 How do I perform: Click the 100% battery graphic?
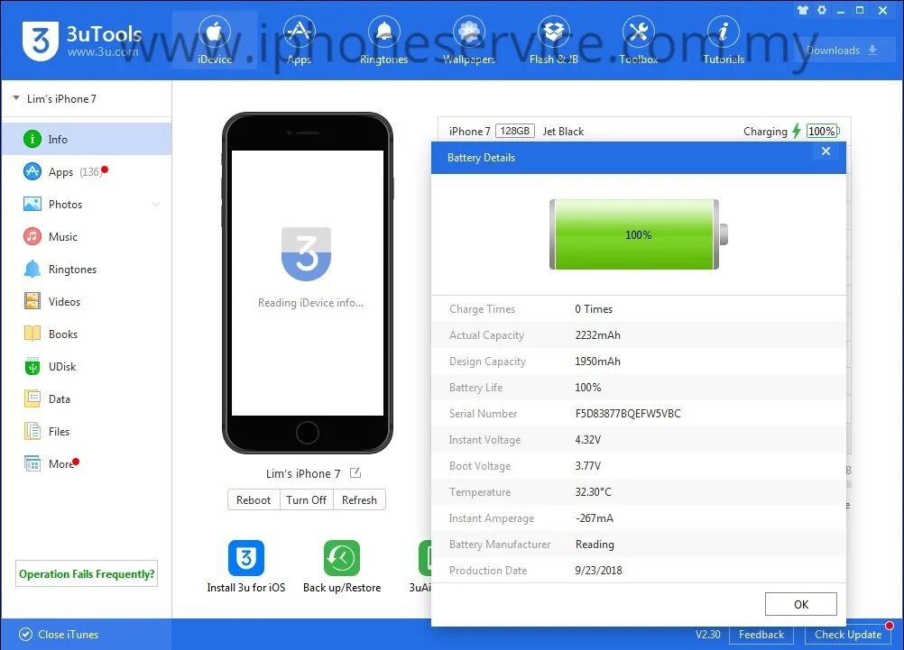pos(638,234)
